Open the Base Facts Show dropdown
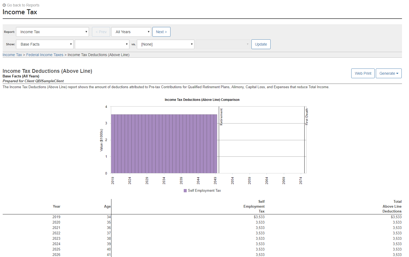The width and height of the screenshot is (409, 257). click(45, 44)
